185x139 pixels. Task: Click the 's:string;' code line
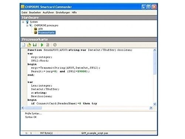(x=39, y=93)
